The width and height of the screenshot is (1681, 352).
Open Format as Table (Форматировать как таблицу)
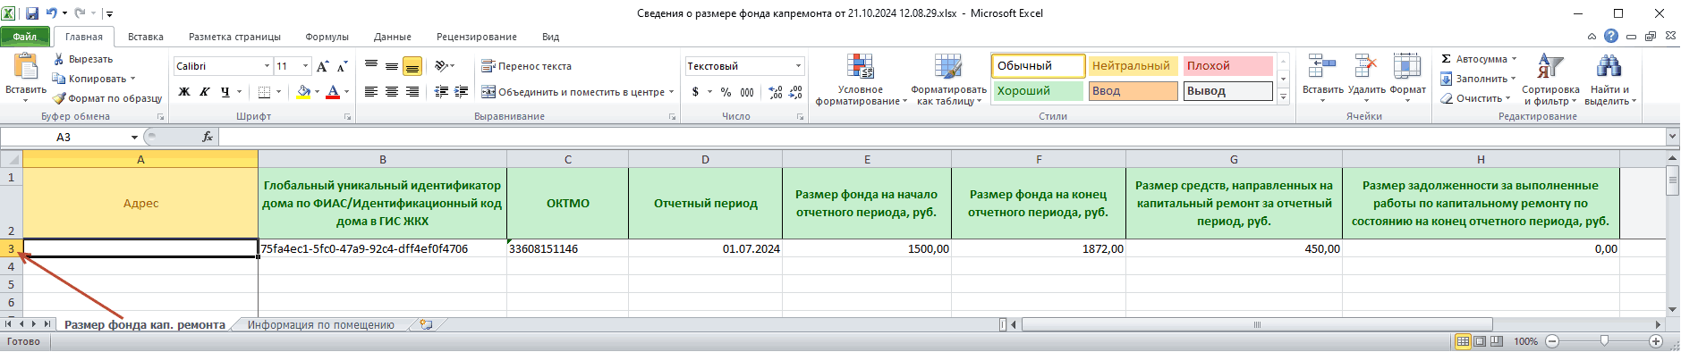[x=948, y=80]
